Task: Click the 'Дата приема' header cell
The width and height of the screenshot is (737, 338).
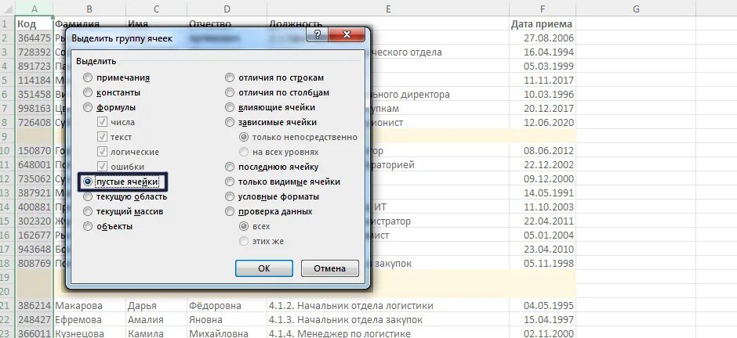Action: (x=543, y=24)
